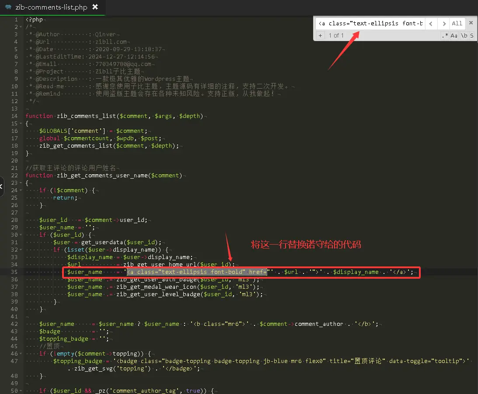Toggle whole word search (\b)

tap(464, 35)
